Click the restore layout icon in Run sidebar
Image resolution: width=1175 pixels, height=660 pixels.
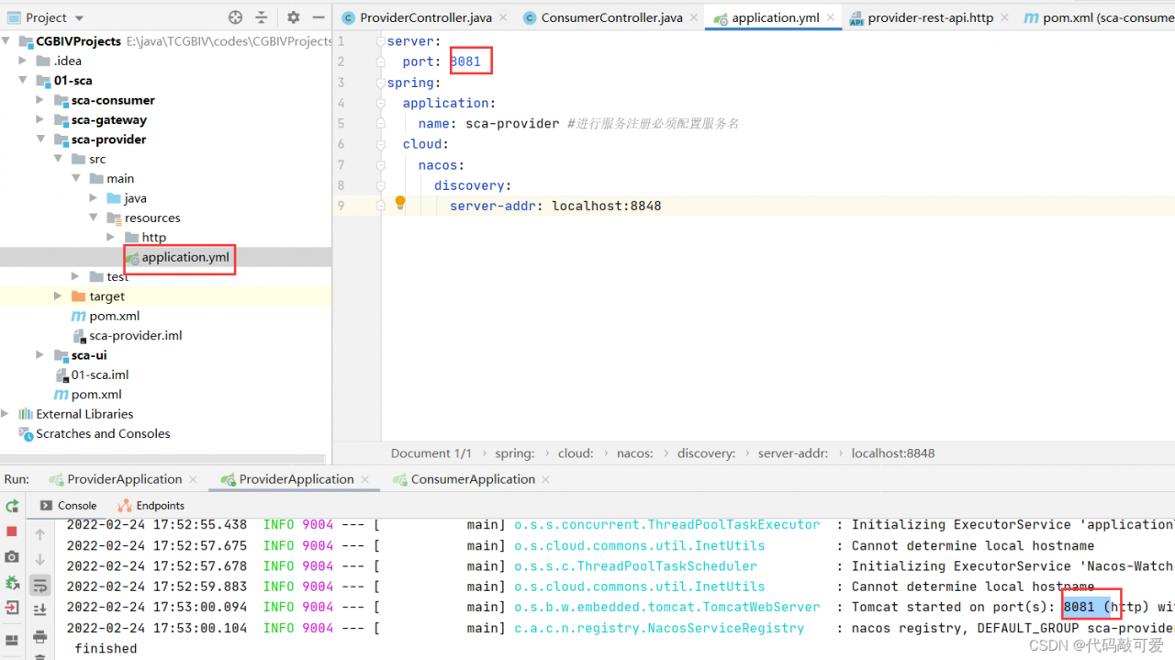coord(12,640)
